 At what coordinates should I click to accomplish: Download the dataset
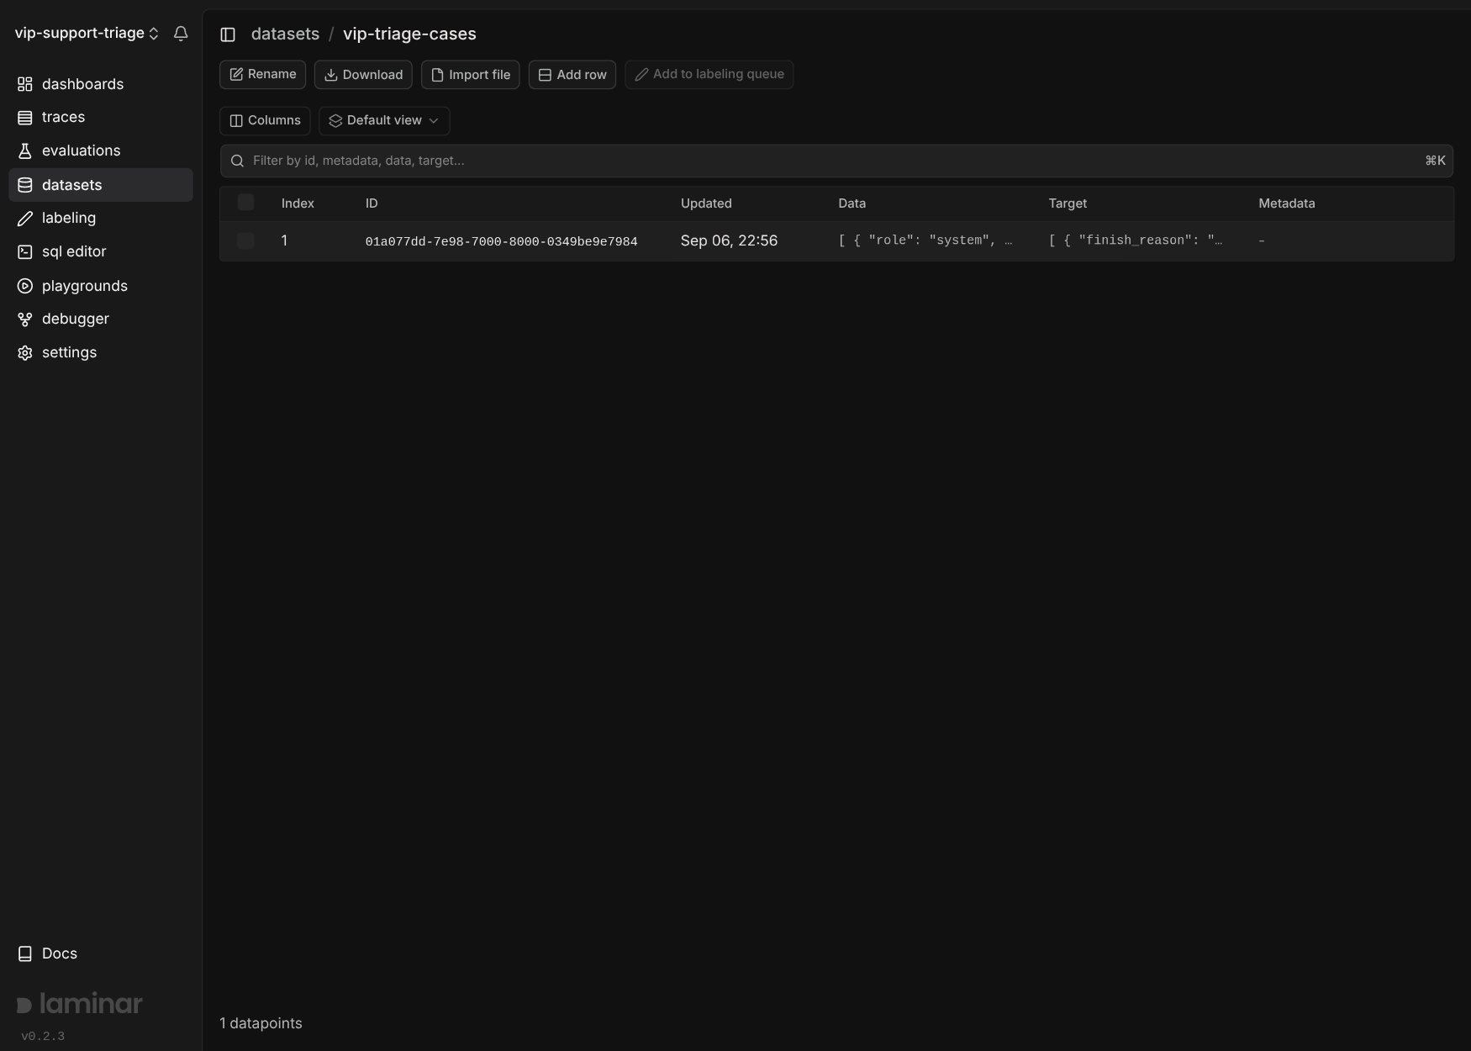(363, 74)
